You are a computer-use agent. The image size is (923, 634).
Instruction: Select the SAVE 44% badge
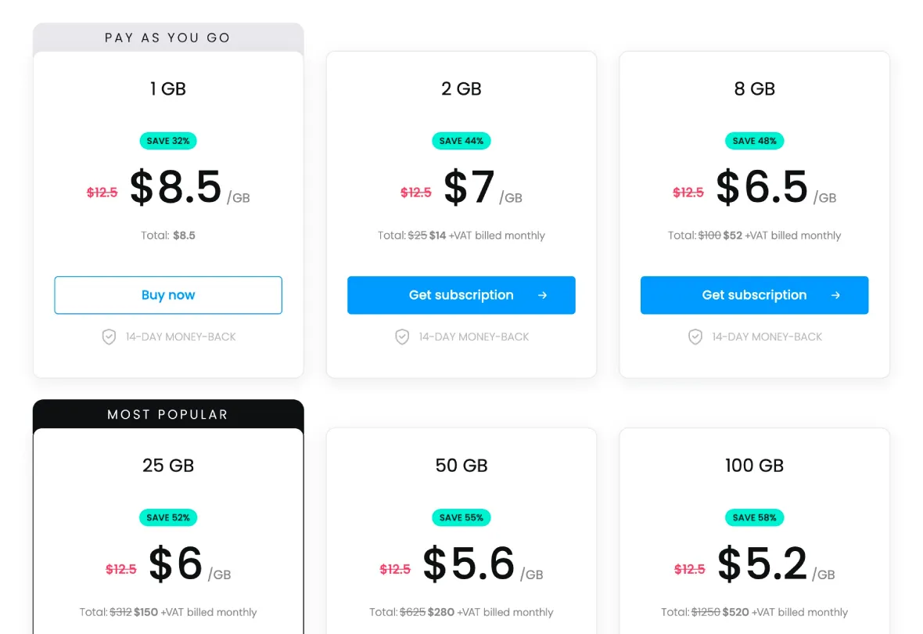(x=461, y=141)
